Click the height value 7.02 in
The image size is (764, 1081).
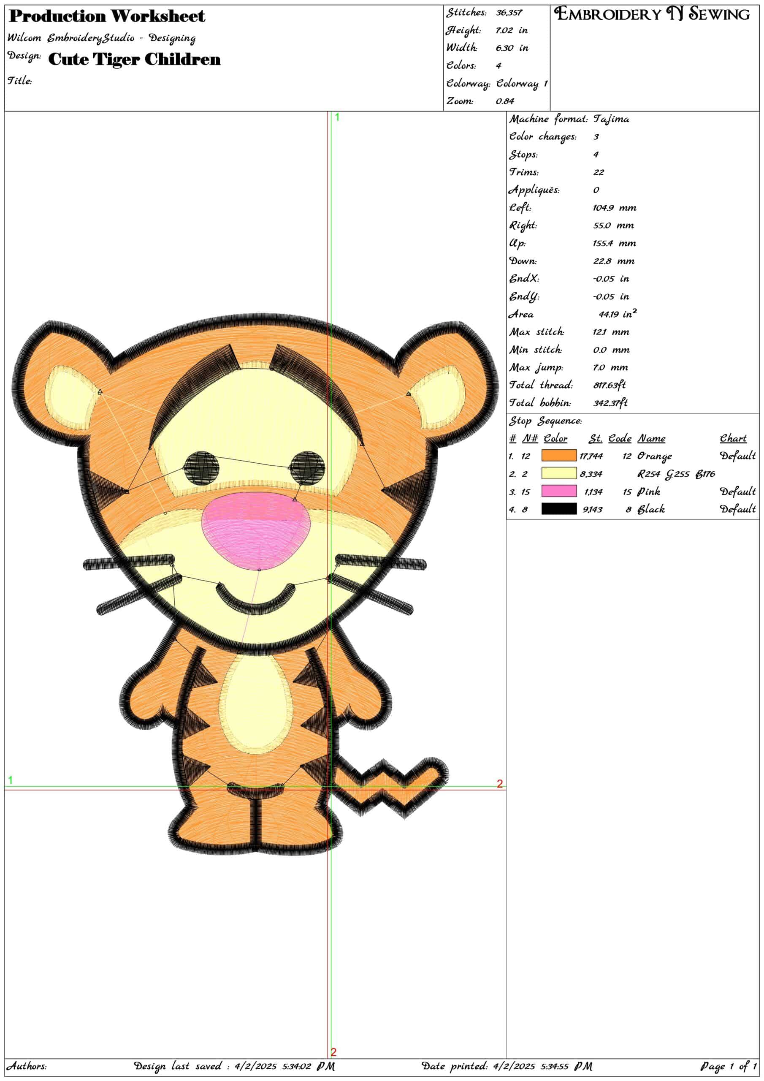pyautogui.click(x=511, y=30)
